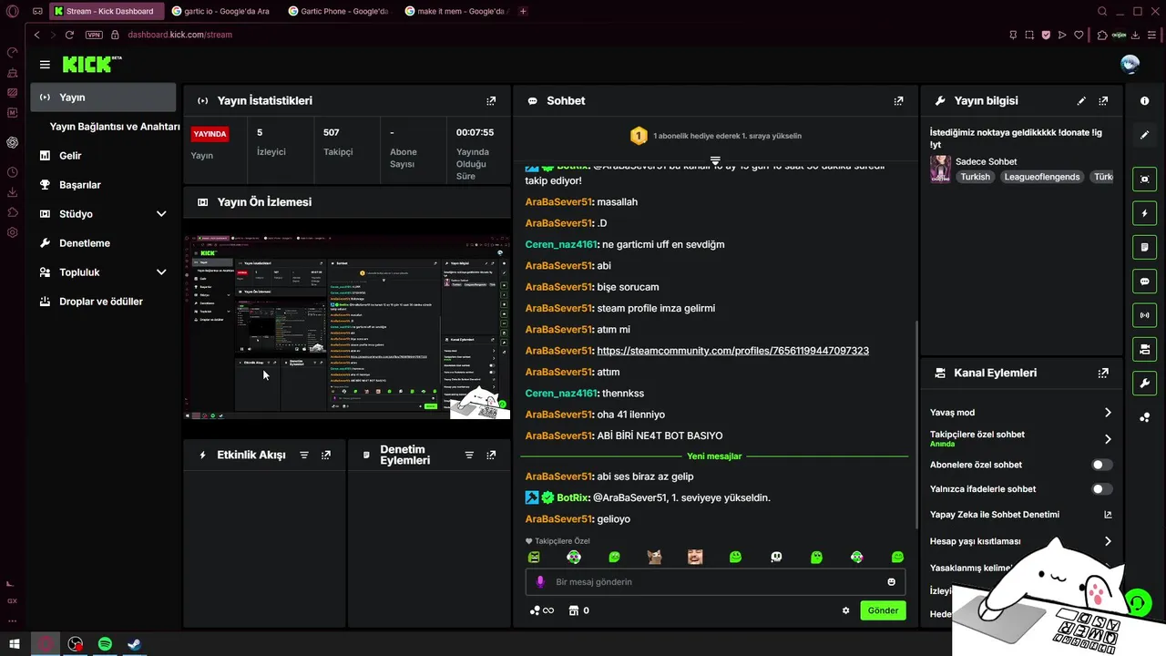
Task: Click the channel points dots icon in right bar
Action: [x=1145, y=417]
